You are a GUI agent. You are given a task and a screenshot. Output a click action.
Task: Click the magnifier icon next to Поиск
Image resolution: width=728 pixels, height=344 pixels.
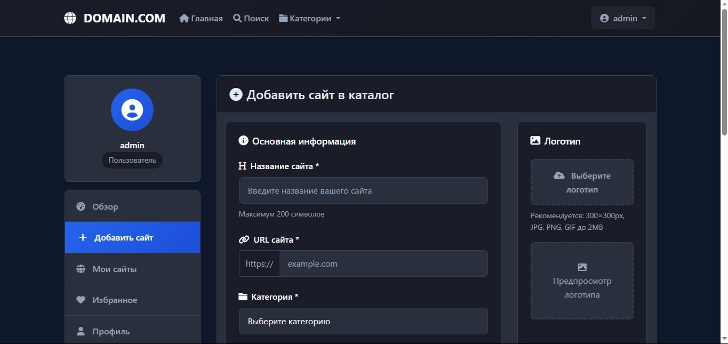tap(237, 18)
